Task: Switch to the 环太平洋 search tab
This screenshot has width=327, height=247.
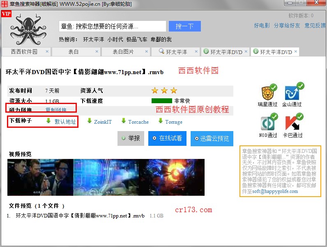Action: (176, 52)
